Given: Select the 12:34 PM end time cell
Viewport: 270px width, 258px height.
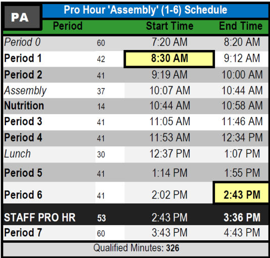Looking at the screenshot, I should coord(242,138).
